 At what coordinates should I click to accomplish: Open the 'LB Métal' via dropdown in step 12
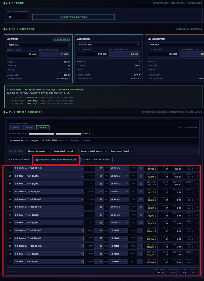coord(118,254)
